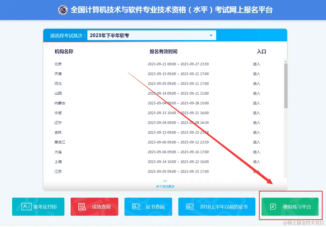
Task: Select the 2023年下半年软考 batch field
Action: (x=152, y=35)
